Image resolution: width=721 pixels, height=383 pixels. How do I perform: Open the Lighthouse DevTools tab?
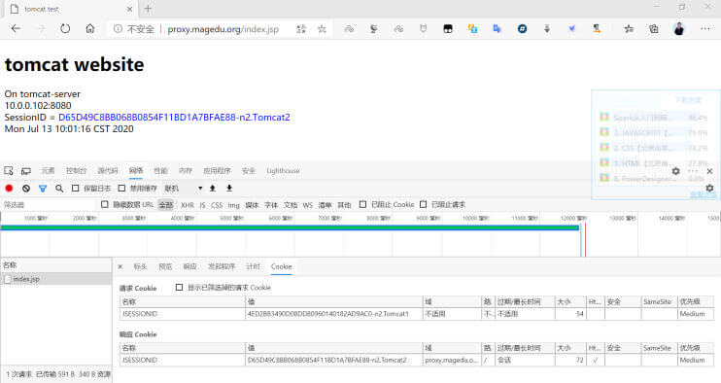coord(284,170)
